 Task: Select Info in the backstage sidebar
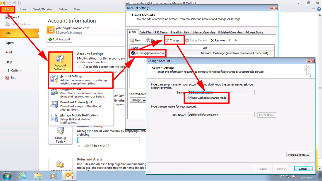20,33
